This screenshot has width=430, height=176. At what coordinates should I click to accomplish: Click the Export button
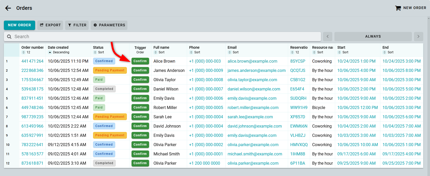pyautogui.click(x=50, y=25)
